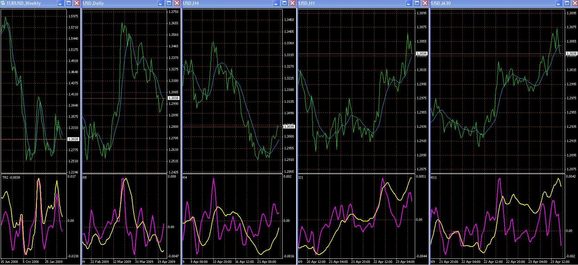The image size is (578, 265).
Task: Click the 15 Jun 2008 date label
Action: [x=9, y=262]
